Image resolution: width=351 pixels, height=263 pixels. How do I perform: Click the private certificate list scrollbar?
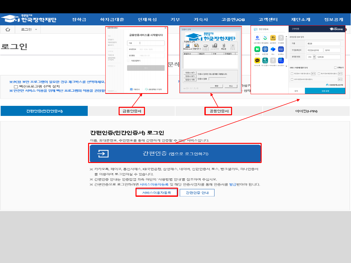286,48
